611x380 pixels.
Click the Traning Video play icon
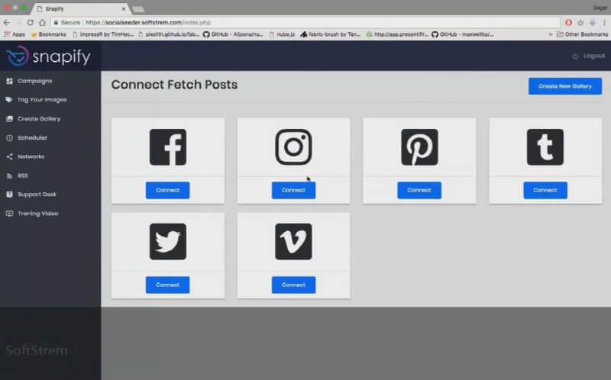[9, 214]
